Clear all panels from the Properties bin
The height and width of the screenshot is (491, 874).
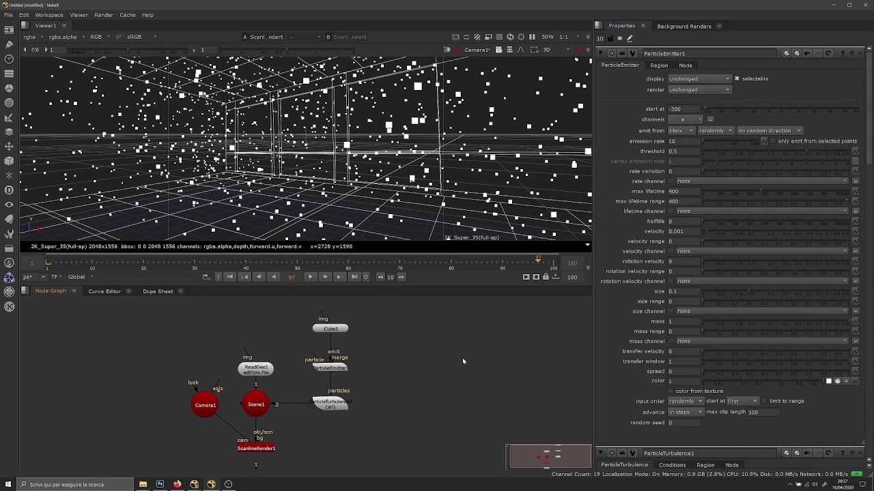(620, 38)
